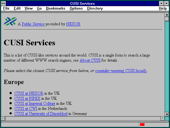Open the Directory menu
170x128 pixels.
(x=95, y=9)
